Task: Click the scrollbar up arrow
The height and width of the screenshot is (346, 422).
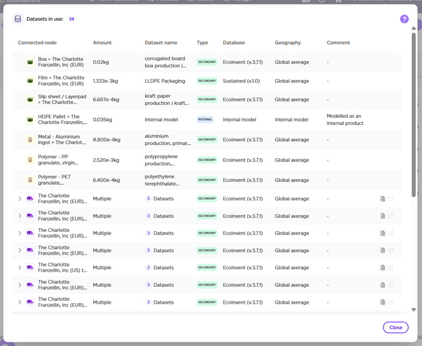Action: pos(414,28)
